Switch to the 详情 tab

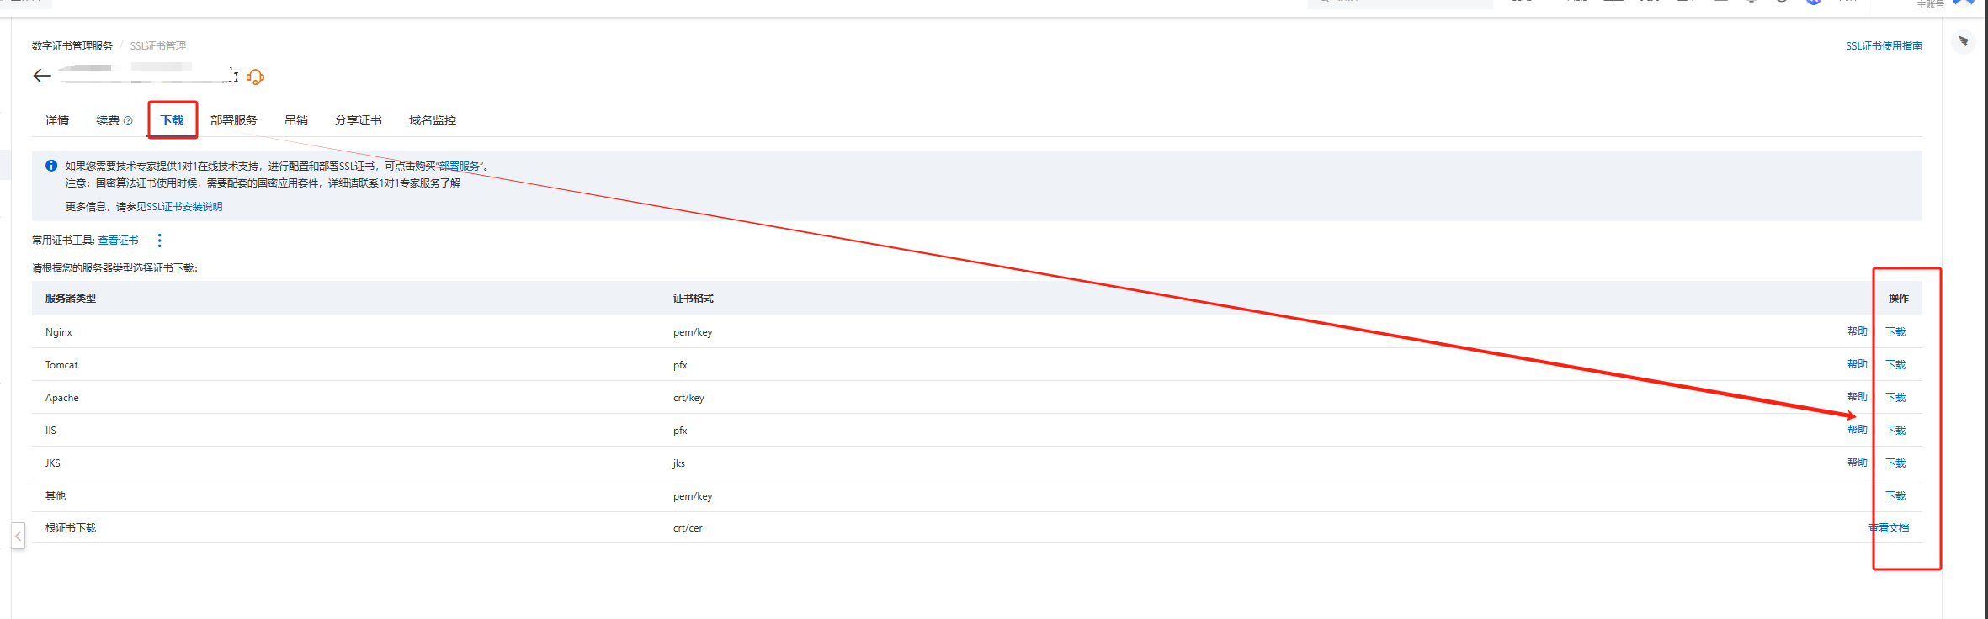click(x=57, y=121)
